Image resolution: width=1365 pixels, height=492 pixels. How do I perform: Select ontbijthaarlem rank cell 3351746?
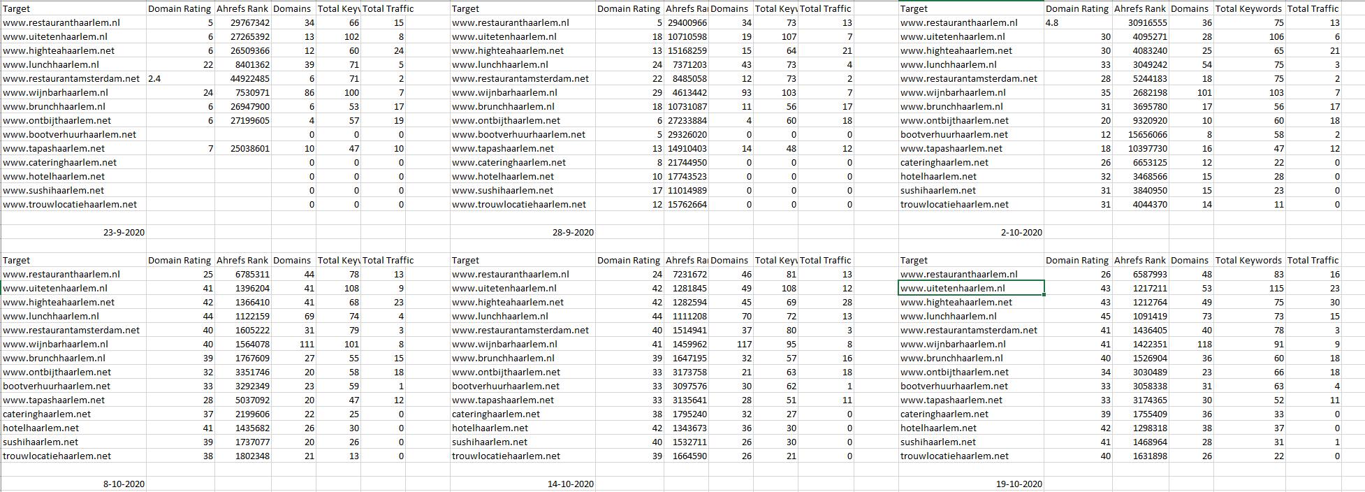coord(243,372)
